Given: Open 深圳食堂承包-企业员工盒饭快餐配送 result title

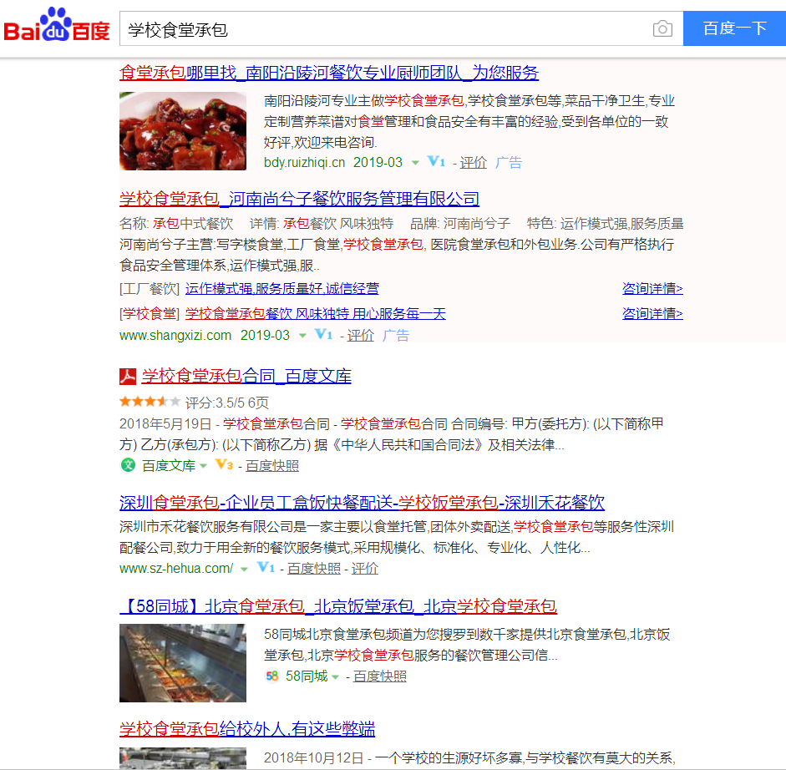Looking at the screenshot, I should click(x=362, y=503).
